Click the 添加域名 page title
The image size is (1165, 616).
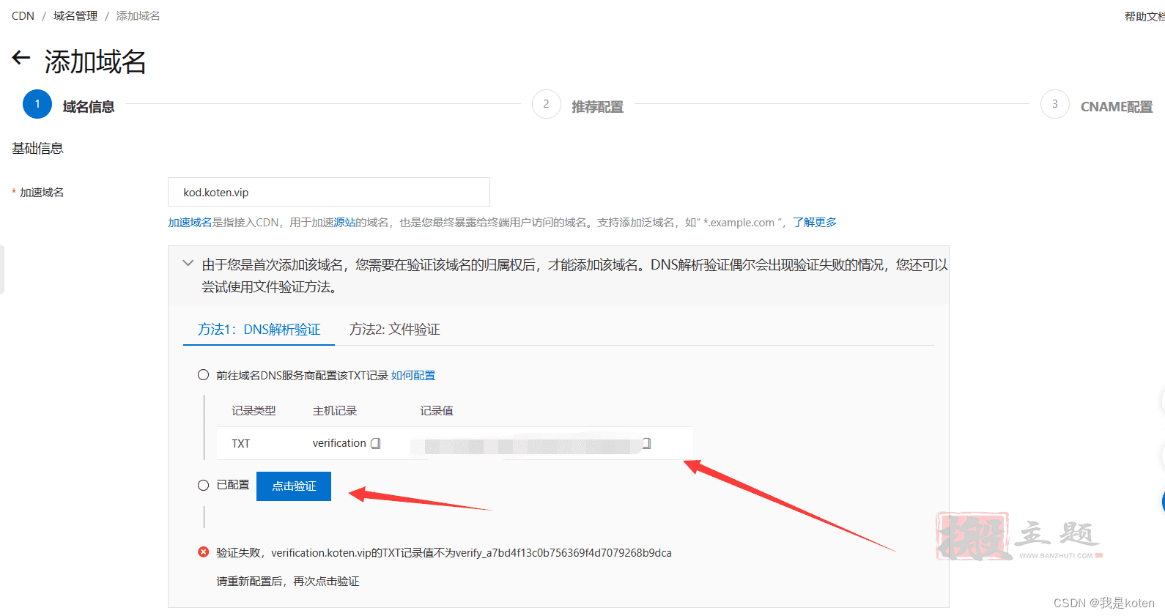[x=95, y=62]
